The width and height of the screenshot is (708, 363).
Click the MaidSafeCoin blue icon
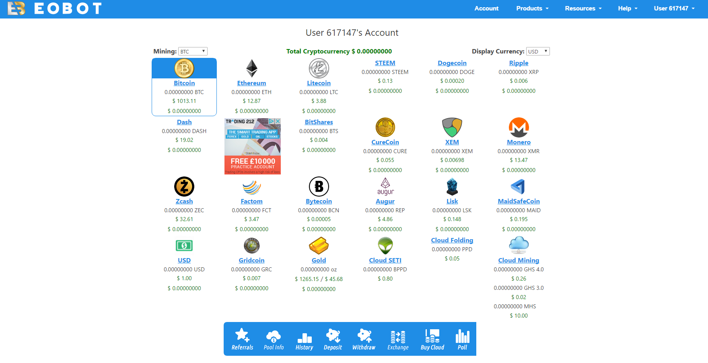pos(518,187)
